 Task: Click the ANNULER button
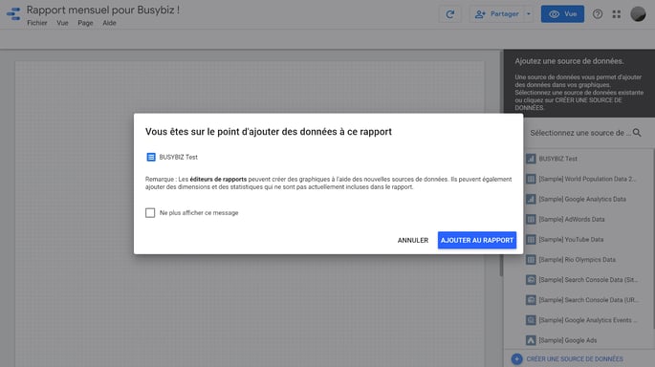(x=413, y=241)
